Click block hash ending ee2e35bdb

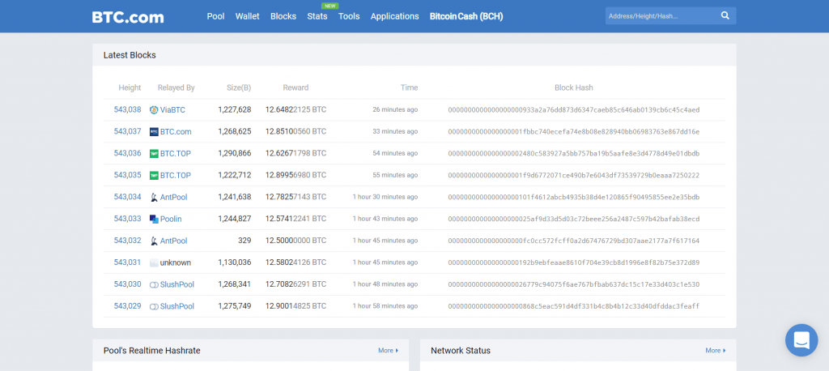[x=574, y=198]
